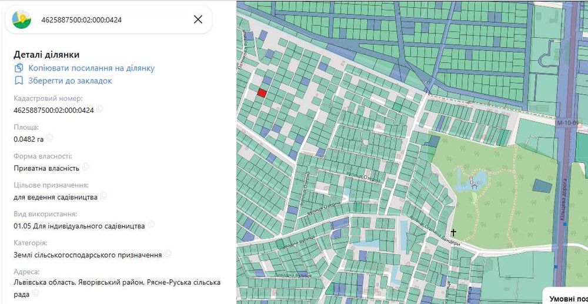This screenshot has width=588, height=304.
Task: Click the search field containing 4625887500:02:000:0424
Action: [x=109, y=19]
